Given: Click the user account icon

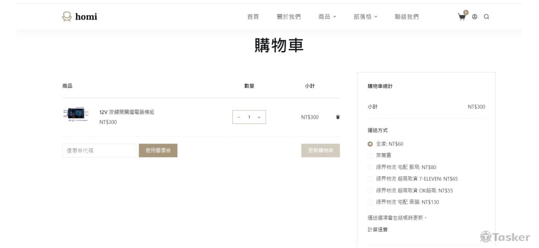Looking at the screenshot, I should [x=475, y=17].
